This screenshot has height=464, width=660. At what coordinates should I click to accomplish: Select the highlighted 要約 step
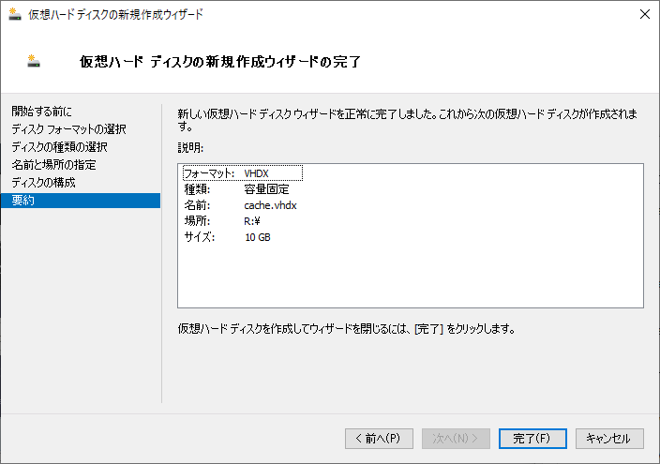pos(81,201)
